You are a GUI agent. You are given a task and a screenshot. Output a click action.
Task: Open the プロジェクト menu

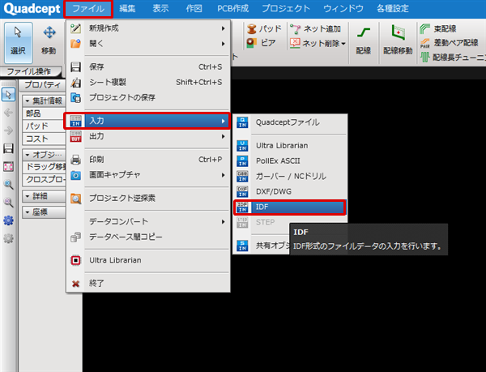[286, 9]
